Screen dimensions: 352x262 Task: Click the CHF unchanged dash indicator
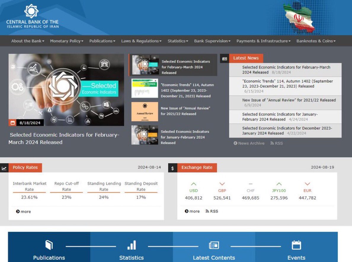(x=251, y=184)
